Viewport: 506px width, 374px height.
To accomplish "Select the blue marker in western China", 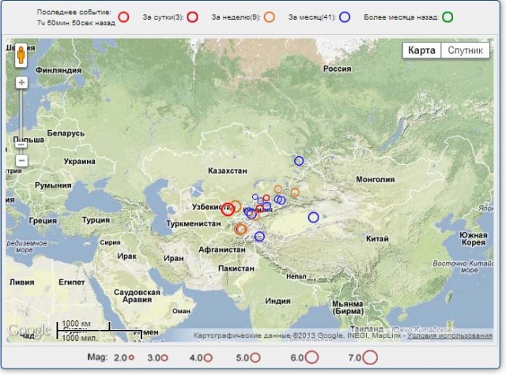I will [314, 217].
